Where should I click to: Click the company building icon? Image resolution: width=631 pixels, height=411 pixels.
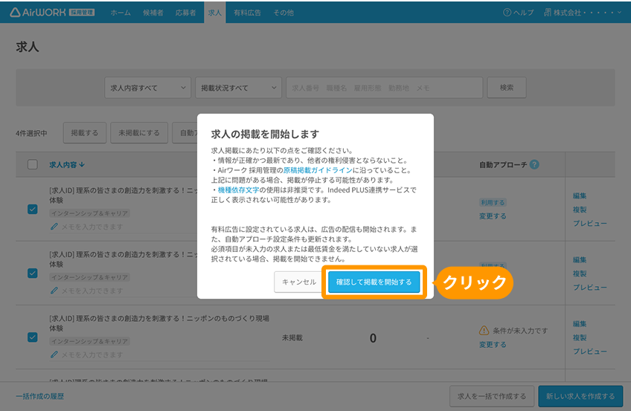(x=548, y=13)
